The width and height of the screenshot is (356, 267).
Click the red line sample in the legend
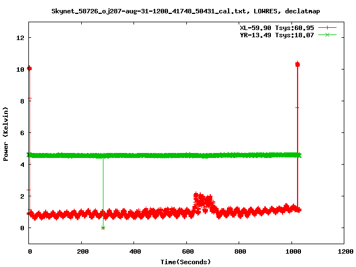pyautogui.click(x=327, y=28)
